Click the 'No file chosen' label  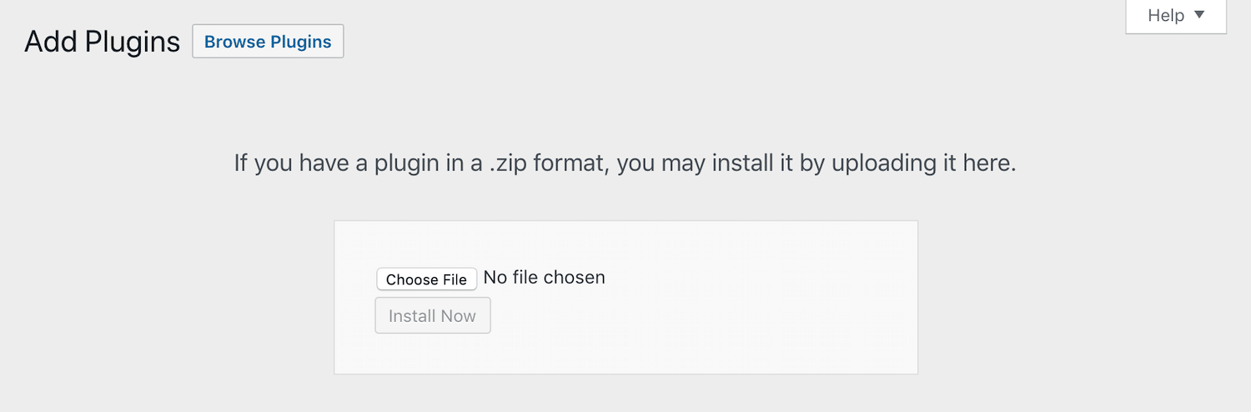[x=545, y=278]
